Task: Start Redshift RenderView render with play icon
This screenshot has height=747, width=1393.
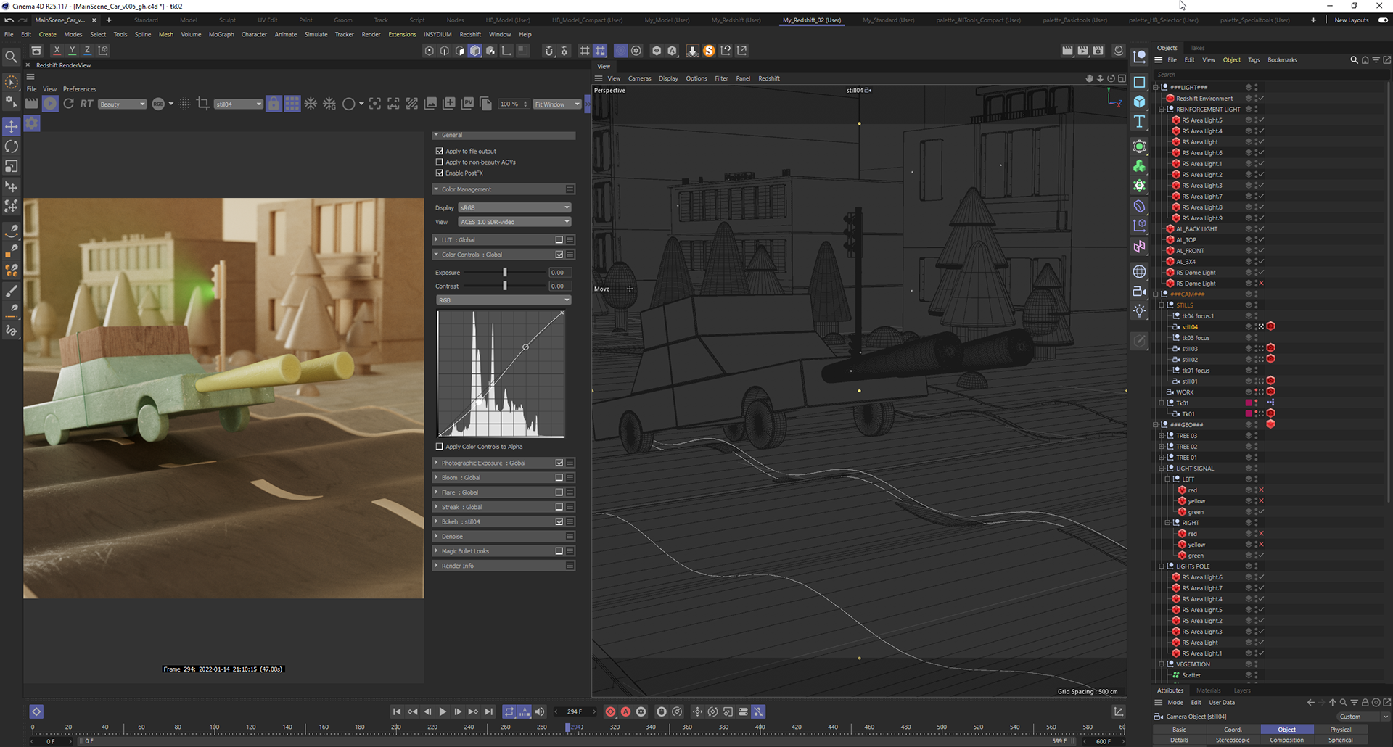Action: tap(50, 104)
